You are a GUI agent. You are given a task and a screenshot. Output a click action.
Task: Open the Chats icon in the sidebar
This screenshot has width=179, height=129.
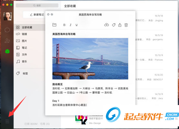(x=7, y=30)
